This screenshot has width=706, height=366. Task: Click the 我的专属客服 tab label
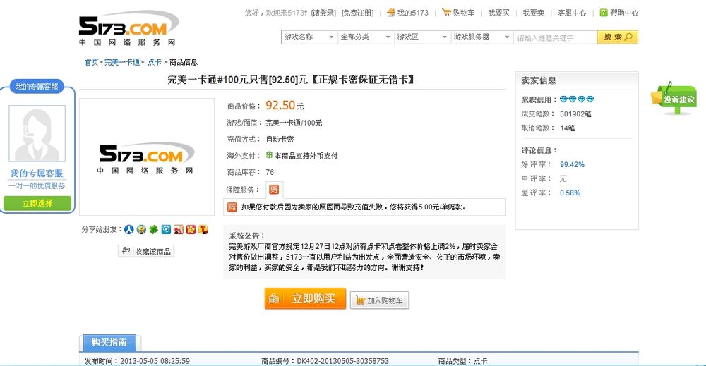pyautogui.click(x=37, y=86)
